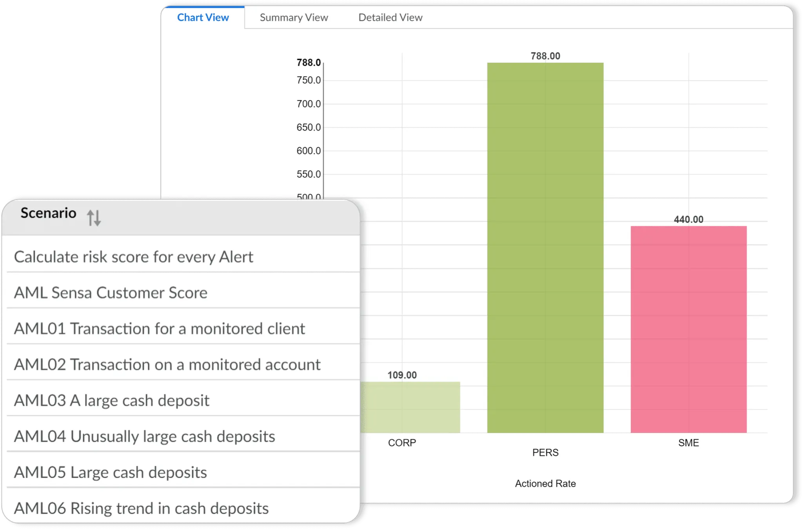This screenshot has height=529, width=803.
Task: Open the Summary View tab
Action: pyautogui.click(x=294, y=18)
